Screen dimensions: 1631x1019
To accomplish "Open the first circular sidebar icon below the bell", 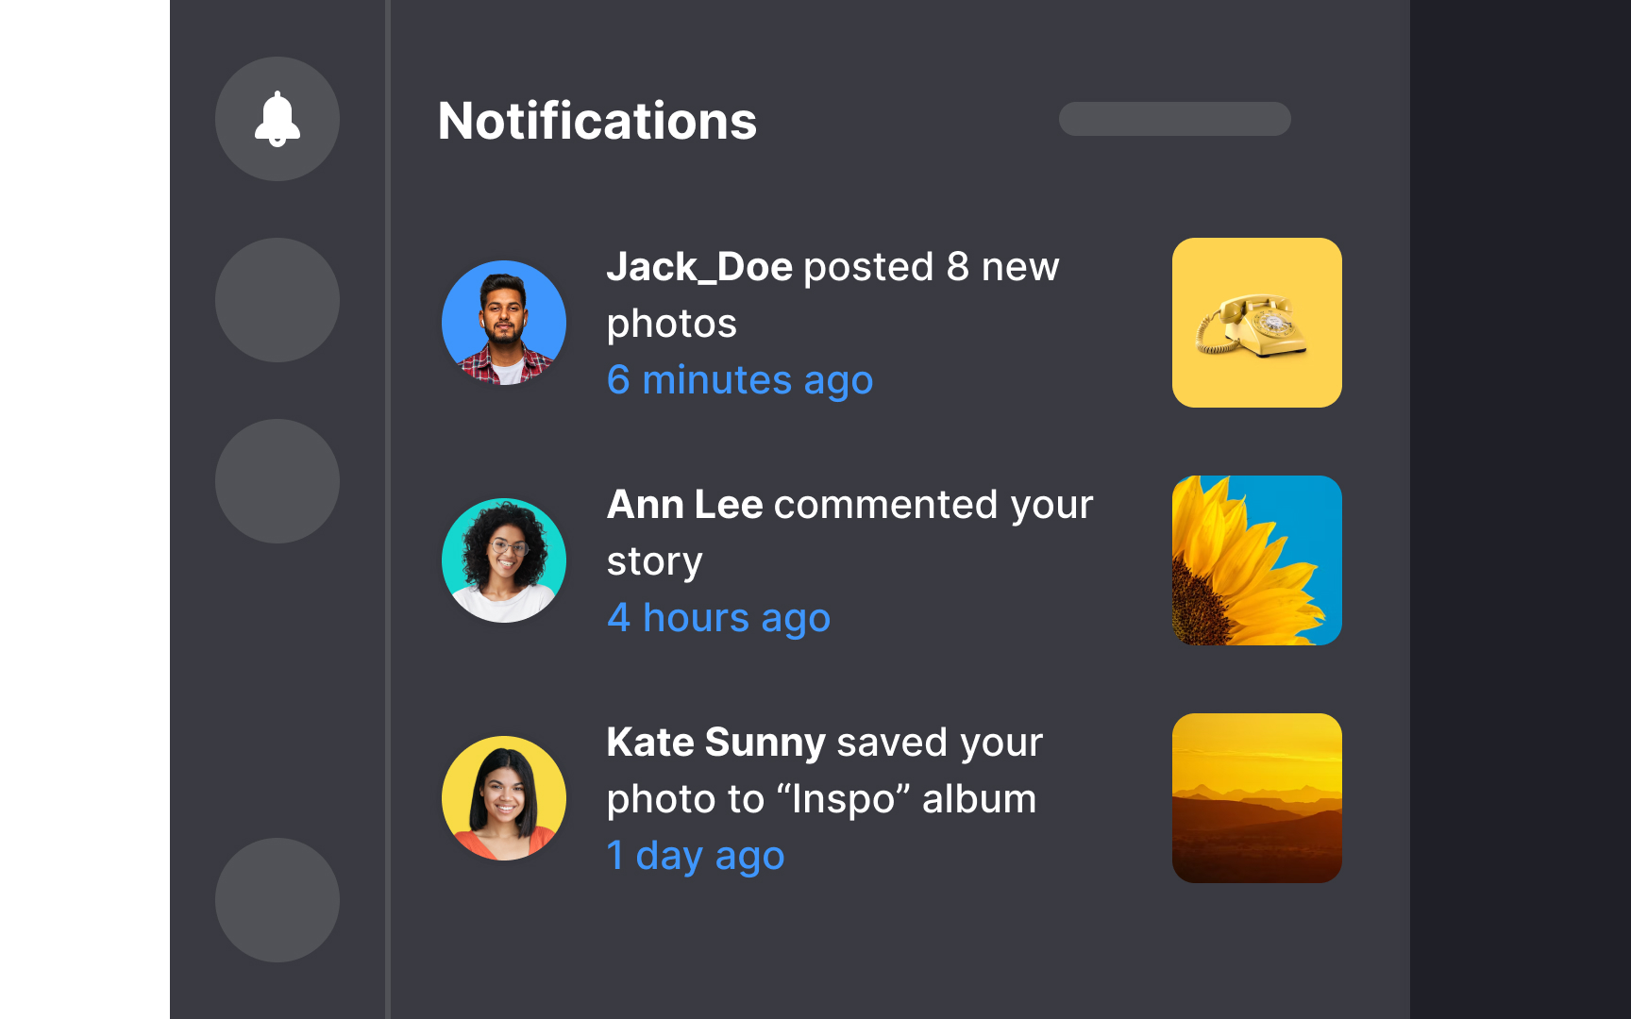I will pos(277,299).
